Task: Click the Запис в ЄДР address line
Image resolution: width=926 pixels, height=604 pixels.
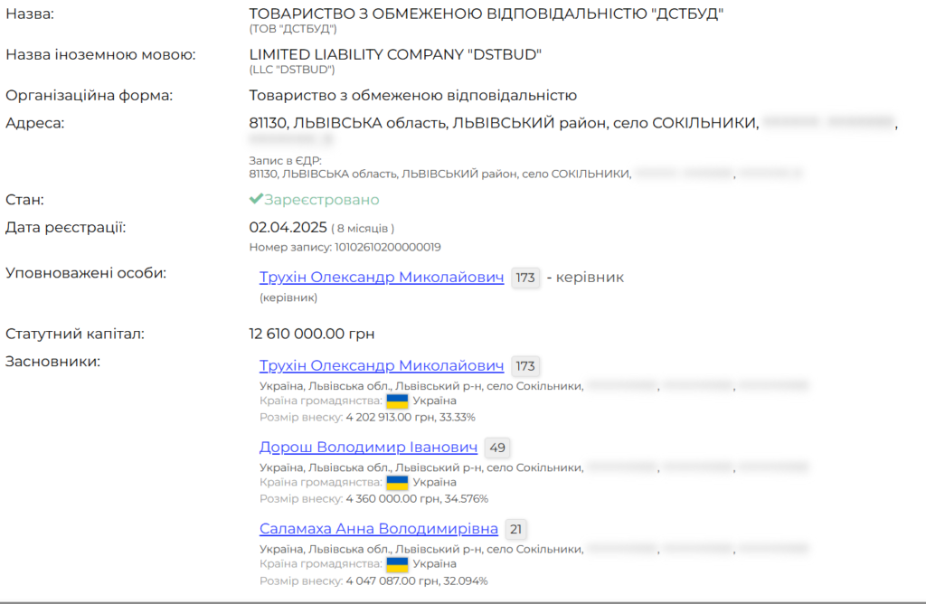Action: [x=439, y=173]
